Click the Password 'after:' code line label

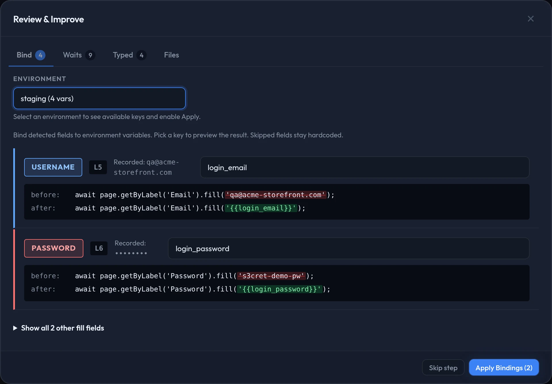coord(43,289)
